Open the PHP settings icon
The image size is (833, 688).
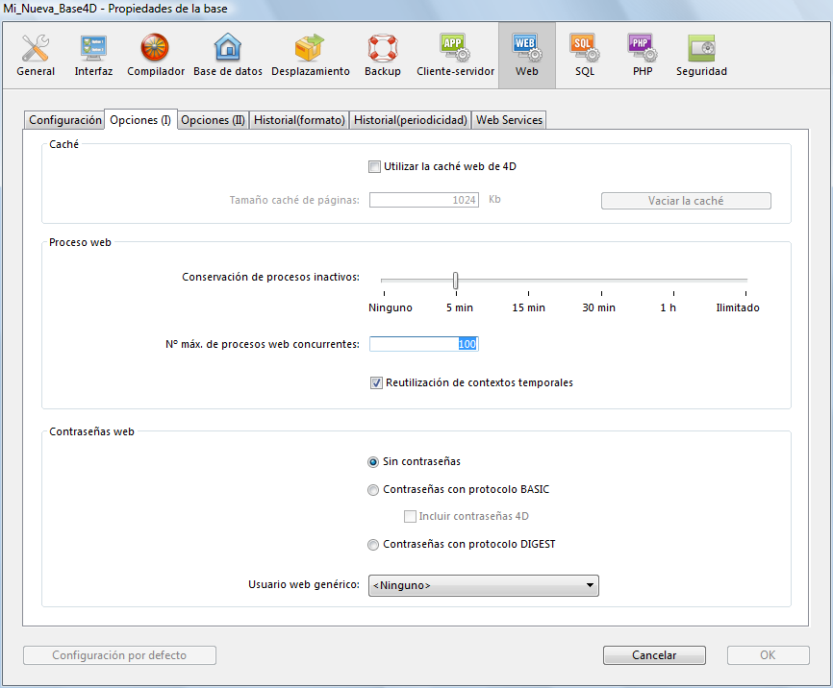(x=643, y=55)
